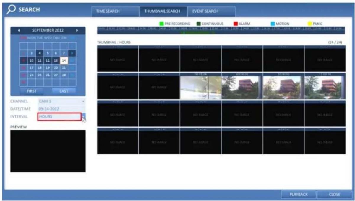
Task: Click the INTERVAL field showing HOURS
Action: pos(59,117)
